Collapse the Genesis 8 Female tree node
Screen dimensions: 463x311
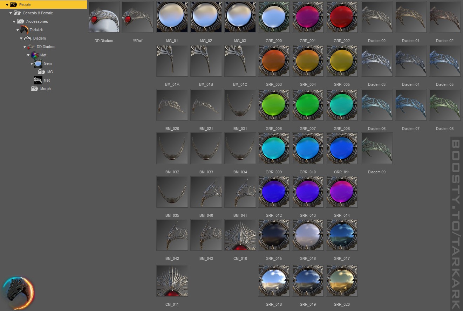point(11,13)
